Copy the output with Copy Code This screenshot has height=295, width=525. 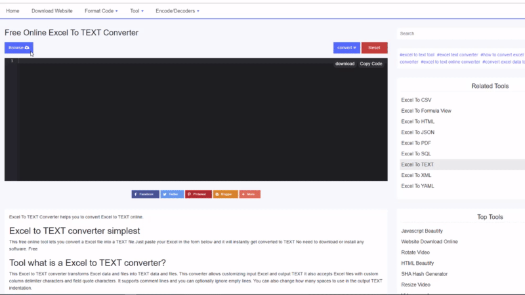click(x=371, y=64)
